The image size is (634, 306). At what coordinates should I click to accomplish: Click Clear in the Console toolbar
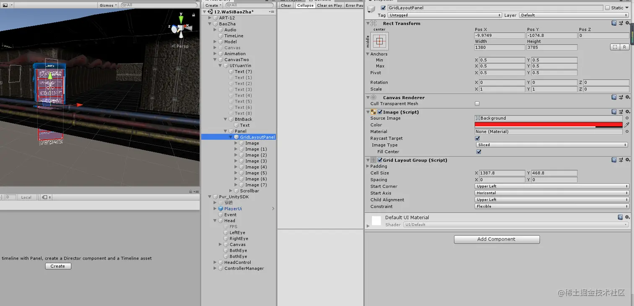click(x=286, y=5)
